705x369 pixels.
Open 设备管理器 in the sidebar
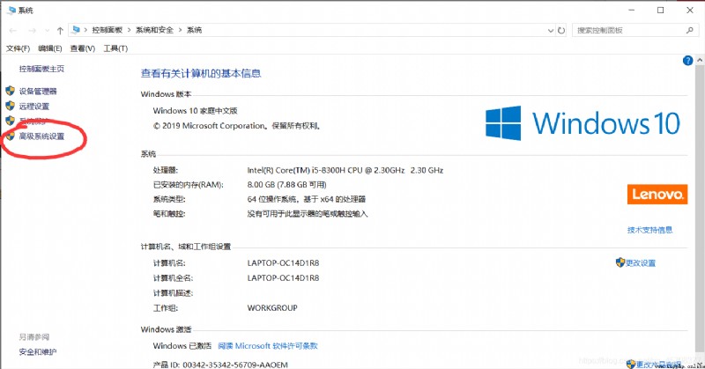point(38,92)
